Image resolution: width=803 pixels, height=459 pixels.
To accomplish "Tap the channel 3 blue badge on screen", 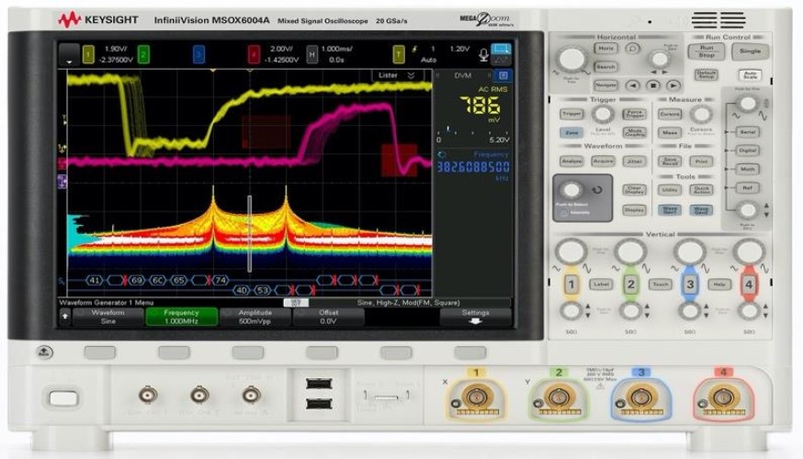I will (199, 54).
